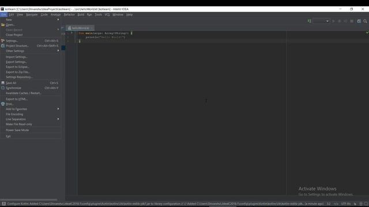Click UTF-8 encoding in status bar
Viewport: 369px width, 207px height.
tap(346, 204)
